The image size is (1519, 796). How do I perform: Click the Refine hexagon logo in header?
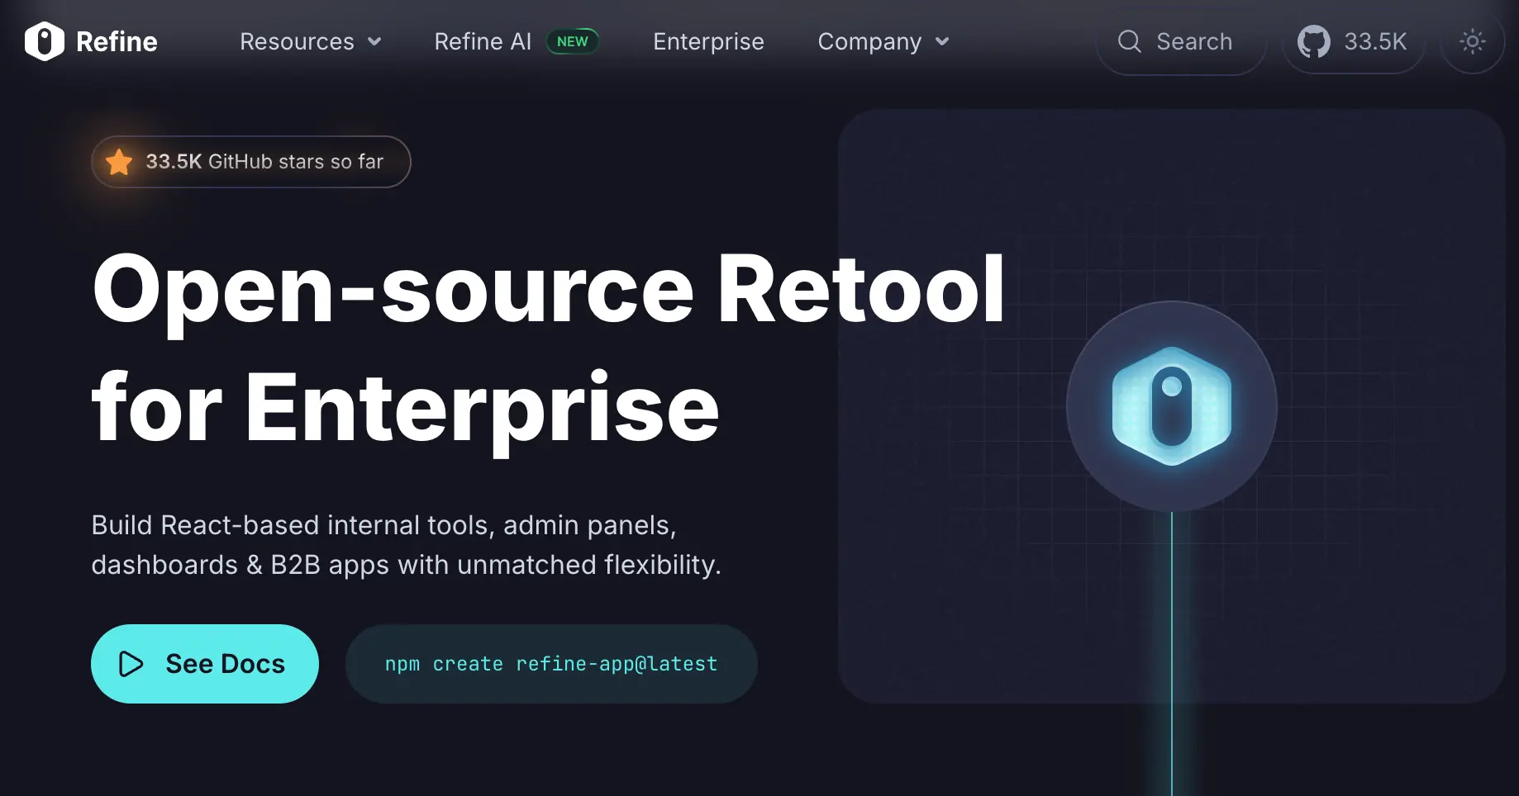click(45, 41)
